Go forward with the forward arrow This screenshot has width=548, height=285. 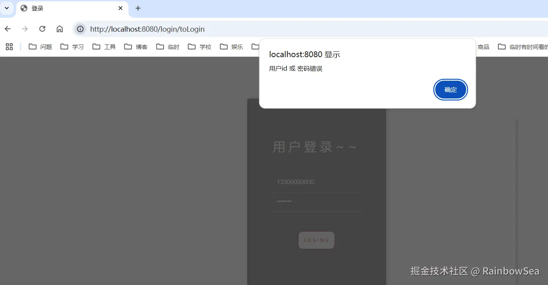(x=25, y=29)
